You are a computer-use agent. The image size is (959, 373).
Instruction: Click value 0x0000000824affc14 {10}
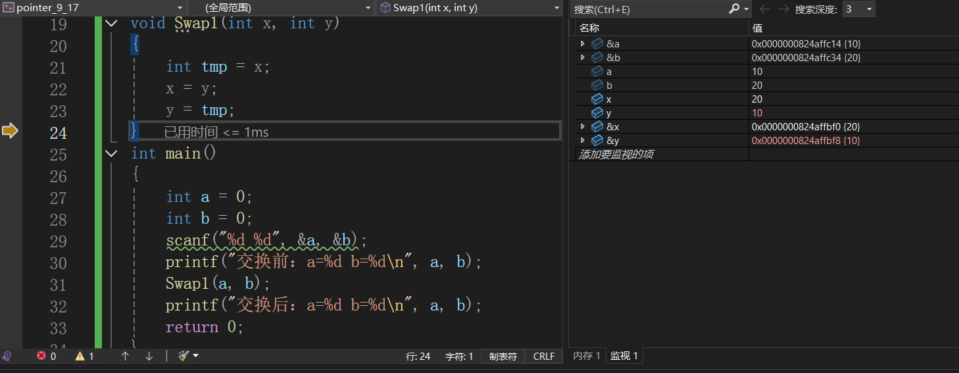click(806, 43)
